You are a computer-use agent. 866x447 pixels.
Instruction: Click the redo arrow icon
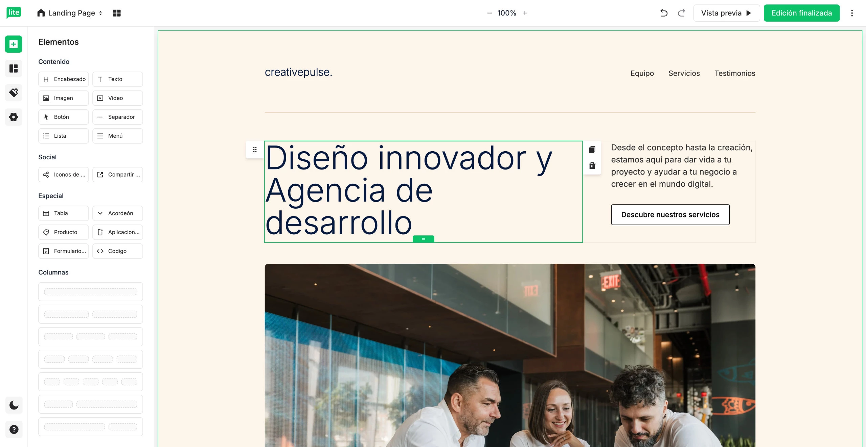(681, 13)
